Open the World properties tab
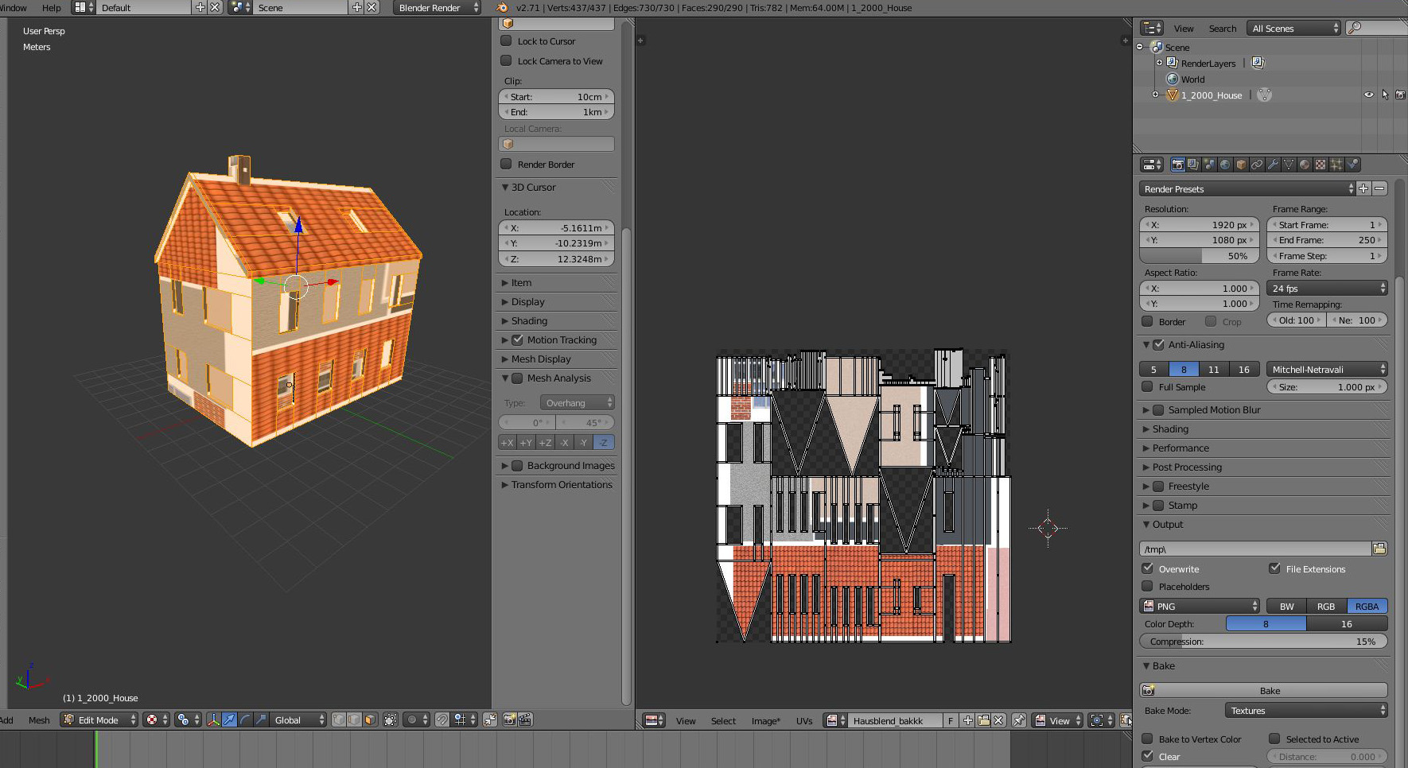This screenshot has height=768, width=1408. [1225, 165]
